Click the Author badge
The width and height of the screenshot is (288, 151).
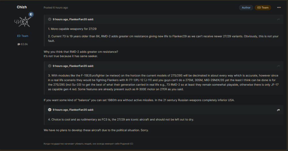tap(246, 7)
